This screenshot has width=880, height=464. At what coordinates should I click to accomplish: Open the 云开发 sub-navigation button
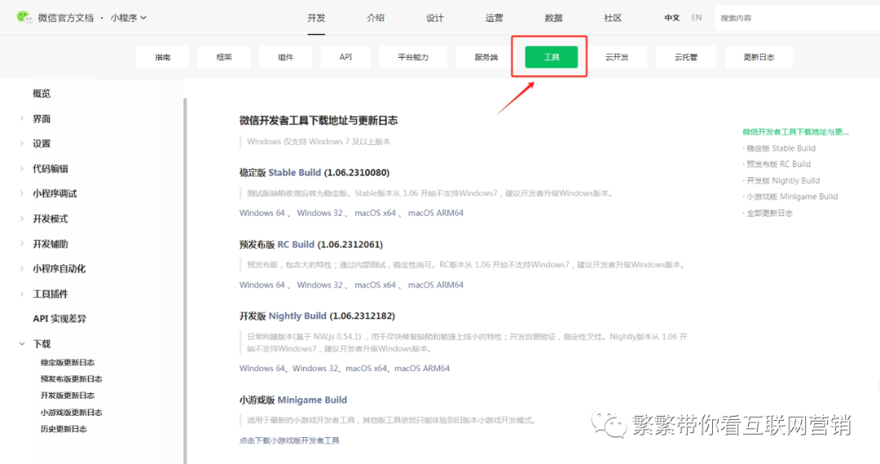[x=617, y=57]
